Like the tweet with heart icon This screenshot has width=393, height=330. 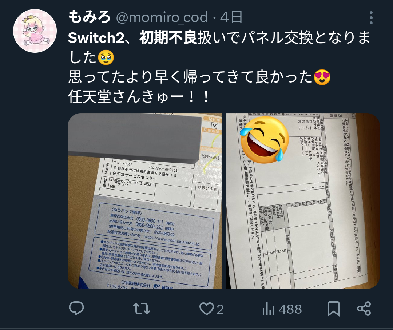point(207,309)
